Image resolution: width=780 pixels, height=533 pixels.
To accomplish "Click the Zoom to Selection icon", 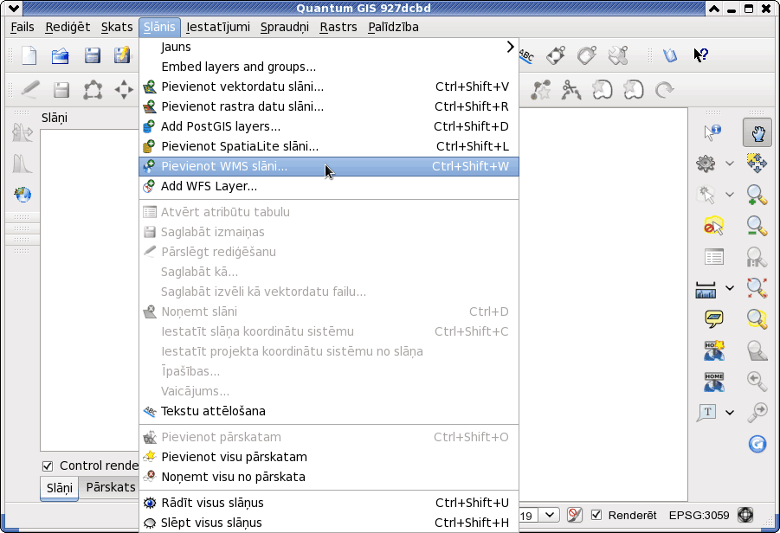I will coord(757,318).
